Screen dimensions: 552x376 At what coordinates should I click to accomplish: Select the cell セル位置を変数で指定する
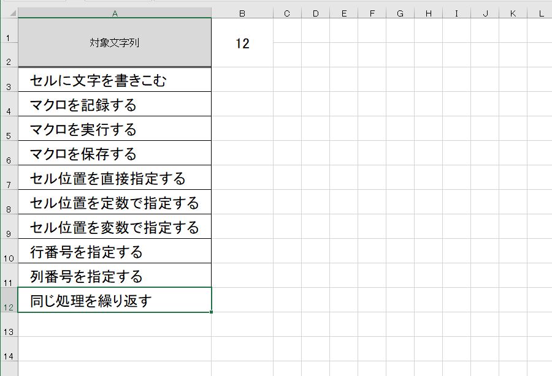point(115,227)
